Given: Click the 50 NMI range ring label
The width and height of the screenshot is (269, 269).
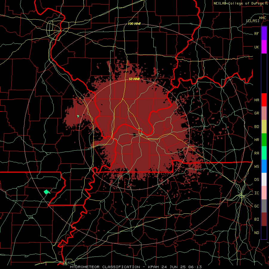Looking at the screenshot, I should pos(134,79).
